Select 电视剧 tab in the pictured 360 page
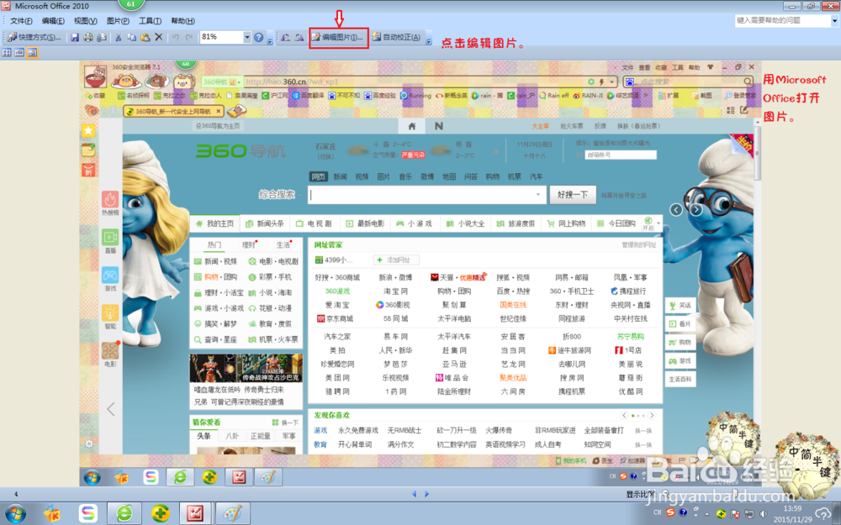841x525 pixels. (315, 223)
